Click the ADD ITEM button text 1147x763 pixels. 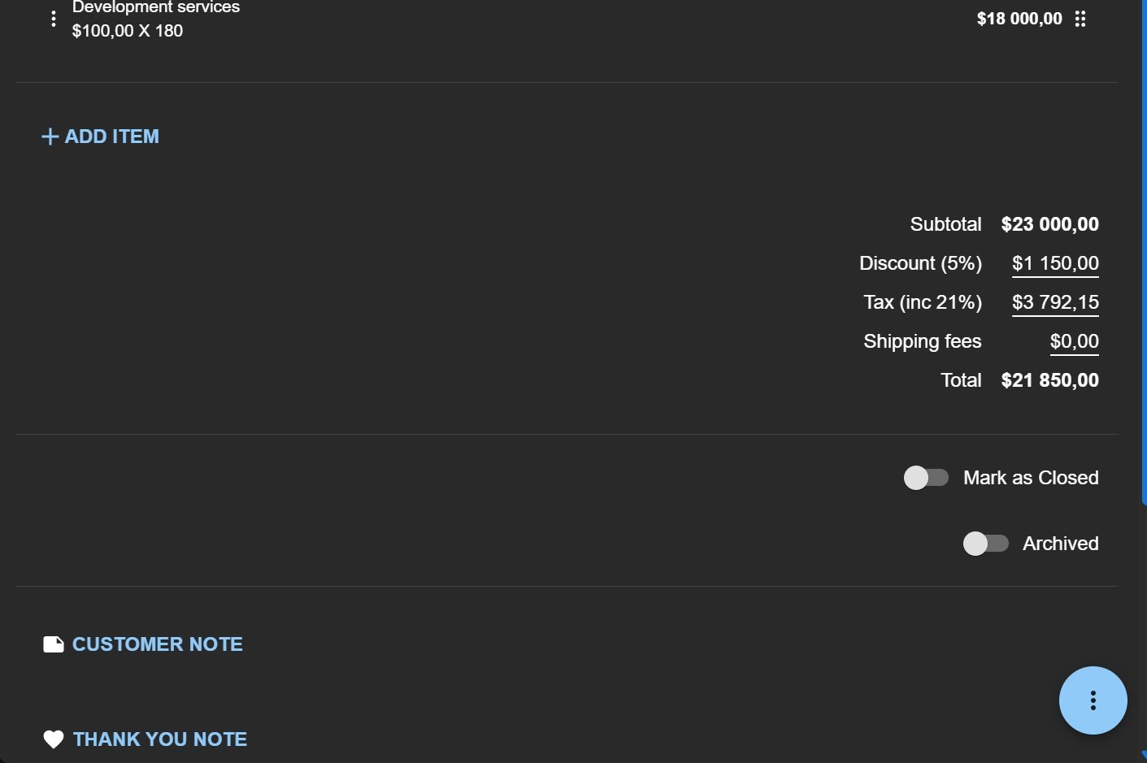tap(112, 137)
